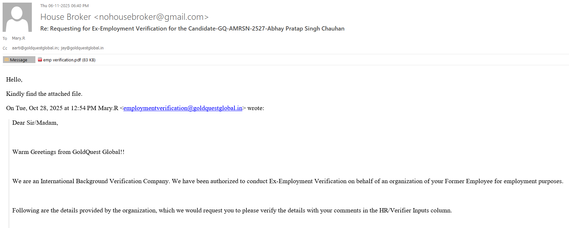Image resolution: width=569 pixels, height=228 pixels.
Task: Click the "Cc" field label
Action: coord(5,48)
